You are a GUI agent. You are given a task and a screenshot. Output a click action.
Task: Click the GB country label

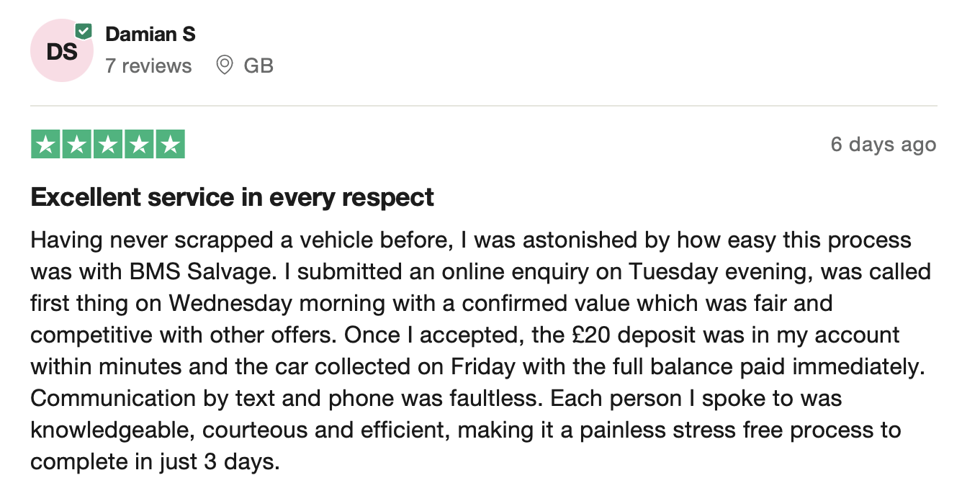click(x=259, y=65)
